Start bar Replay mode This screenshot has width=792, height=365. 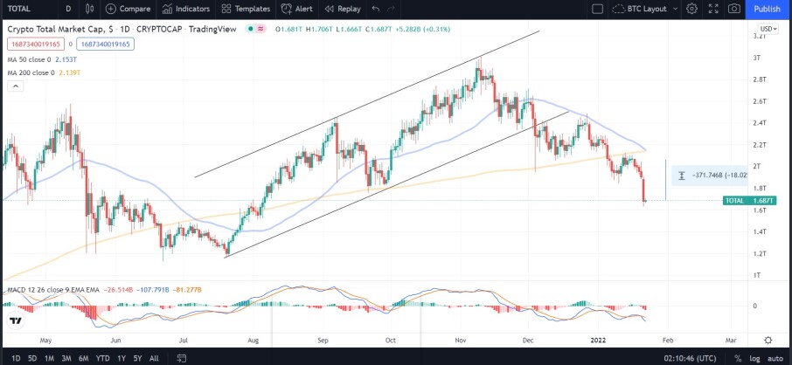pyautogui.click(x=343, y=9)
